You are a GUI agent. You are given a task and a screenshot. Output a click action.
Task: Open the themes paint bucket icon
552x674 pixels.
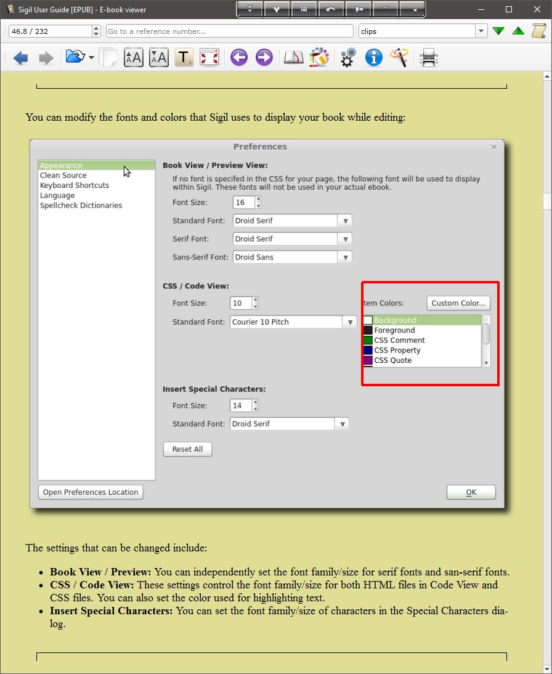(319, 57)
